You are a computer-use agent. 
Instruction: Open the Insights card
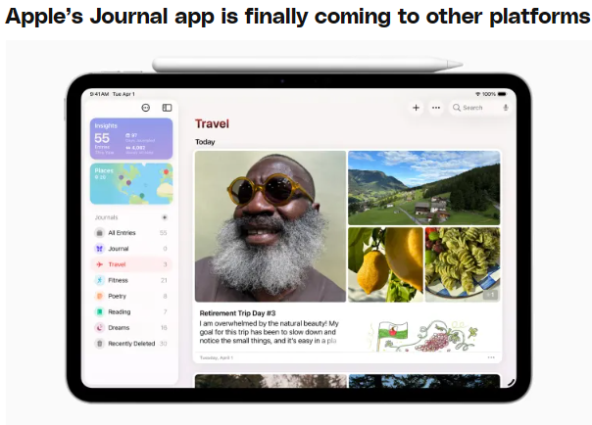(131, 139)
